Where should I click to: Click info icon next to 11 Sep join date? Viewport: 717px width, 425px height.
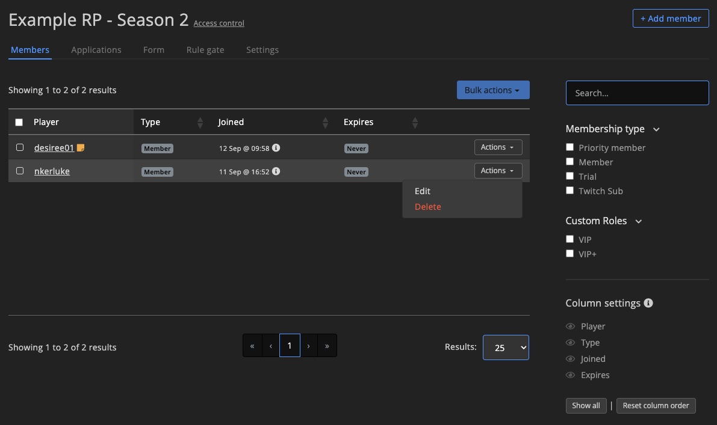[276, 171]
